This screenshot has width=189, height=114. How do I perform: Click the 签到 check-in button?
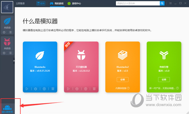(41, 3)
